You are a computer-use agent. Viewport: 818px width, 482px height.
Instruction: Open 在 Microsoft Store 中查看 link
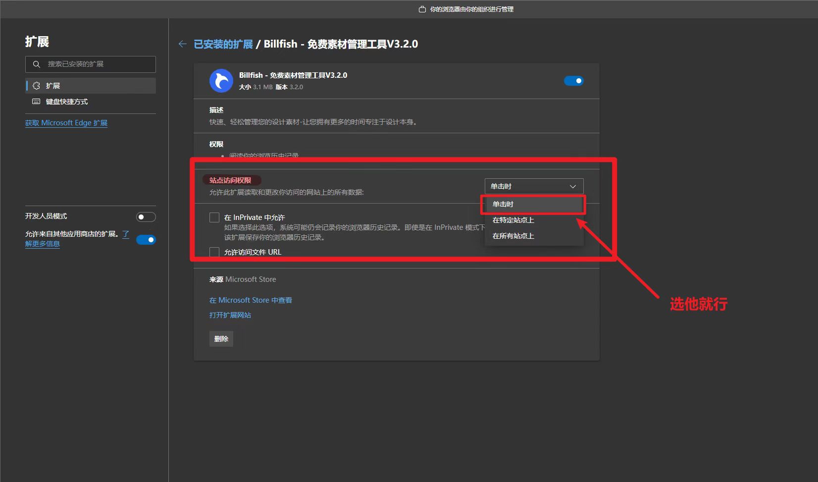pyautogui.click(x=251, y=300)
